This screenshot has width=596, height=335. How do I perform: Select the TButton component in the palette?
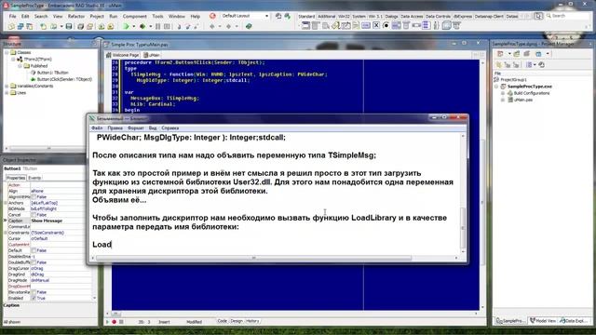click(366, 26)
